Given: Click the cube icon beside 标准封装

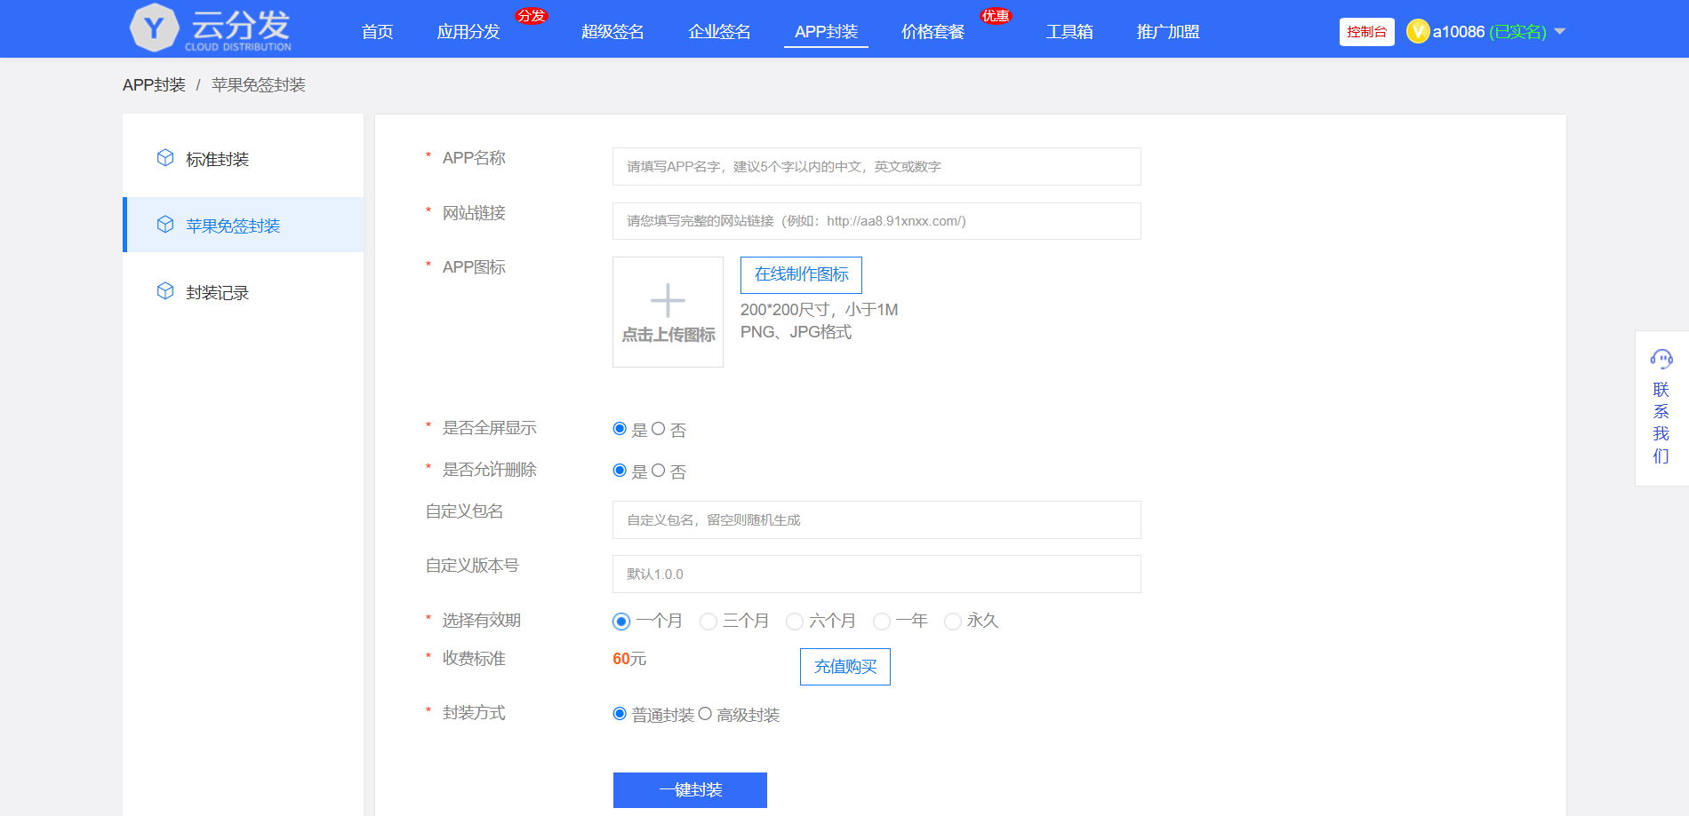Looking at the screenshot, I should 165,158.
